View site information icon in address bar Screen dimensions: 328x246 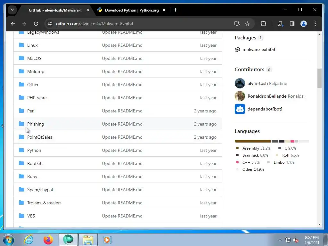tap(50, 24)
